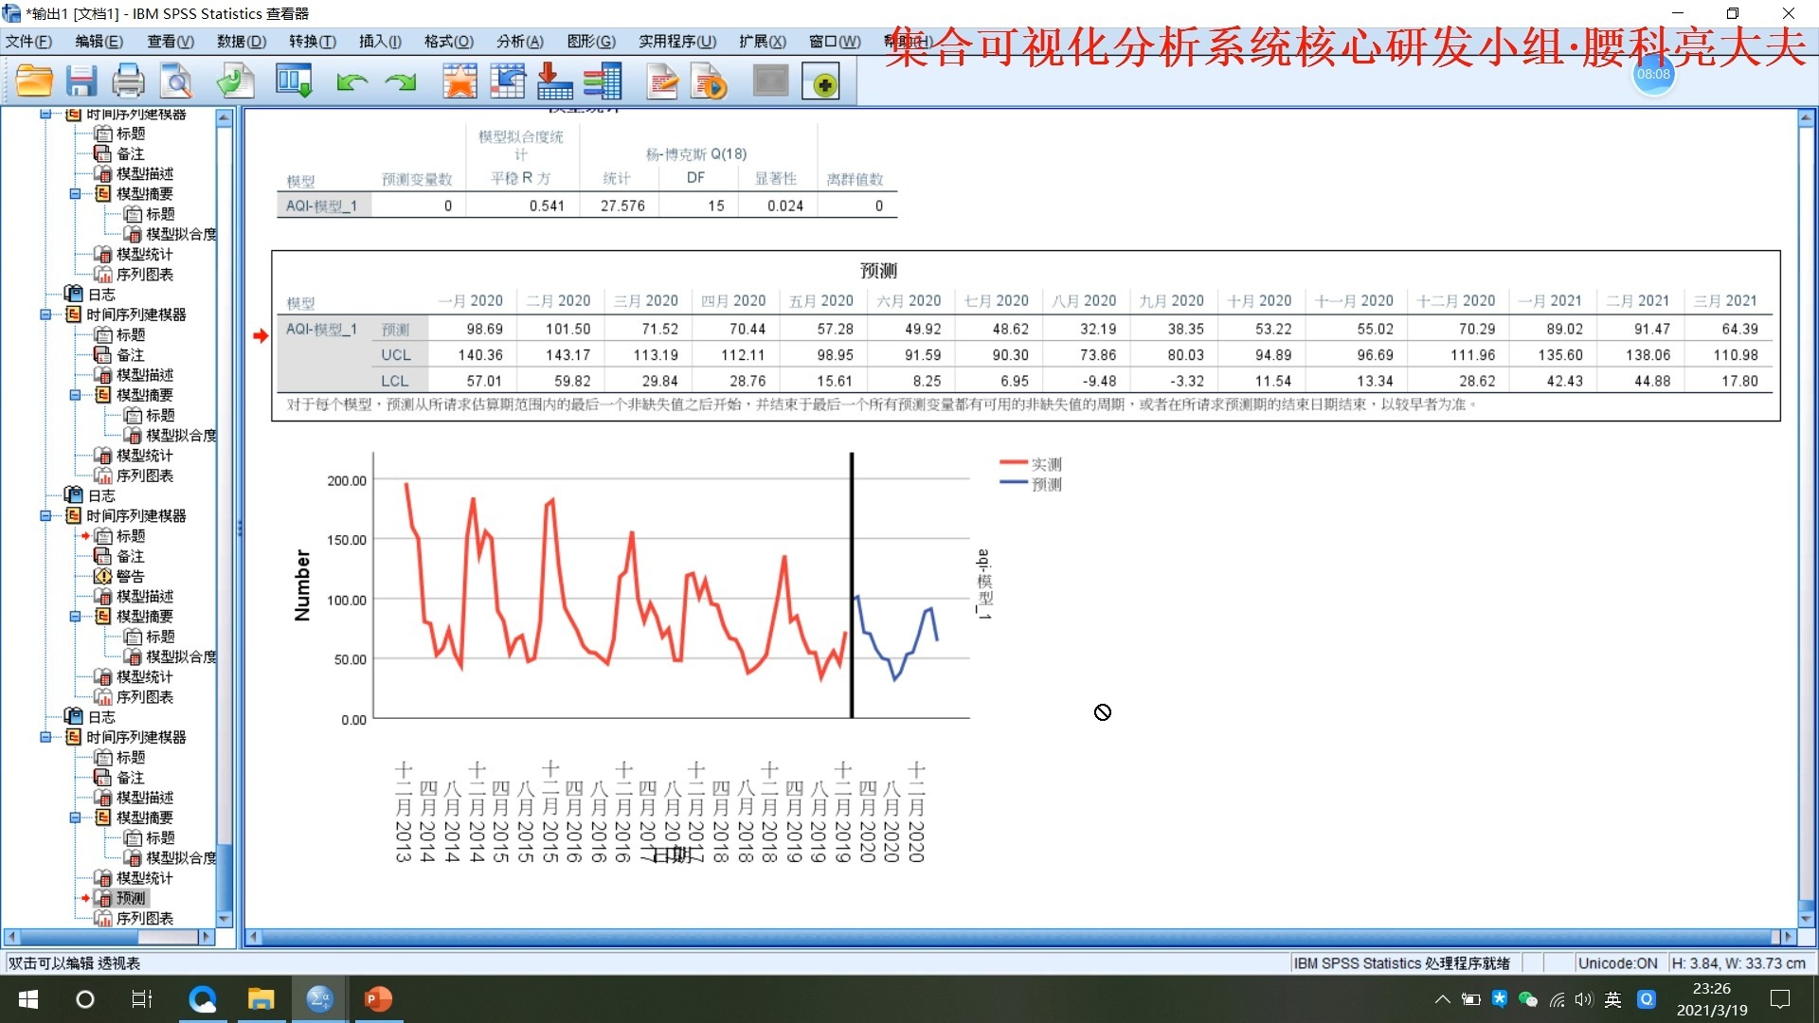
Task: Collapse the second 时间序列建模器 node
Action: coord(45,314)
